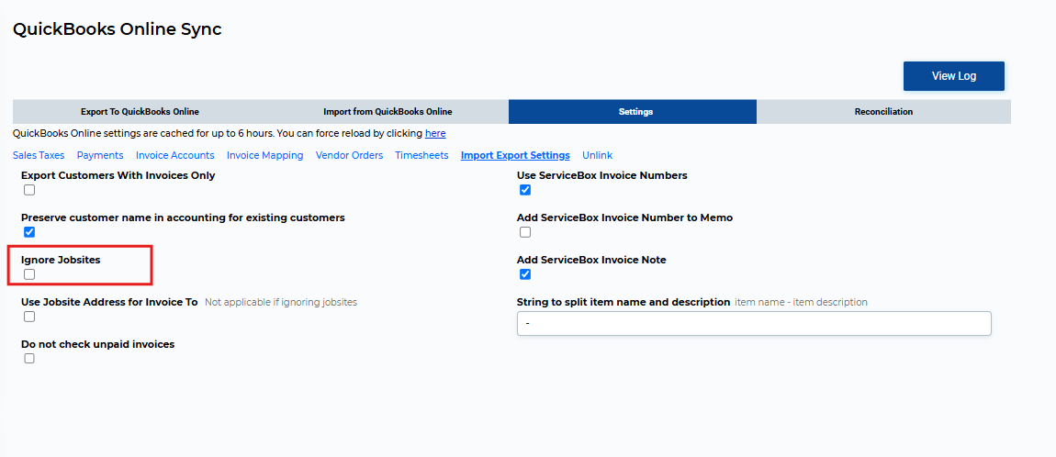Click 'Add ServiceBox Invoice Note' label text
The image size is (1056, 457).
pyautogui.click(x=591, y=260)
